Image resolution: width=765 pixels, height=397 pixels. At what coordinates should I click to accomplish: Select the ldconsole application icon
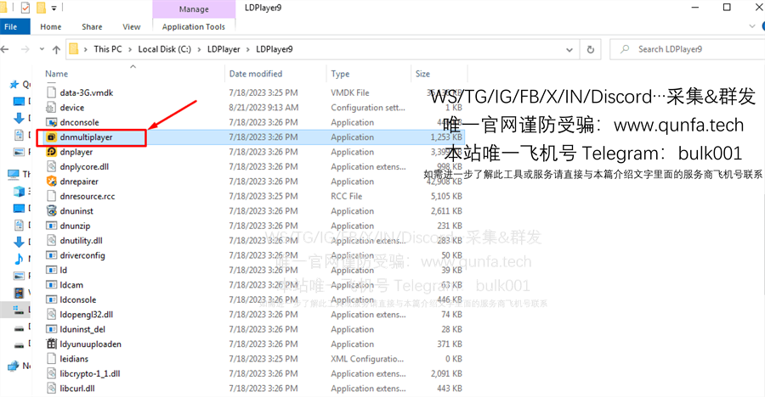pos(51,299)
